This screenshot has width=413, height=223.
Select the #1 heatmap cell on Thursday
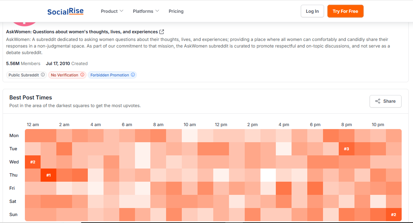48,175
